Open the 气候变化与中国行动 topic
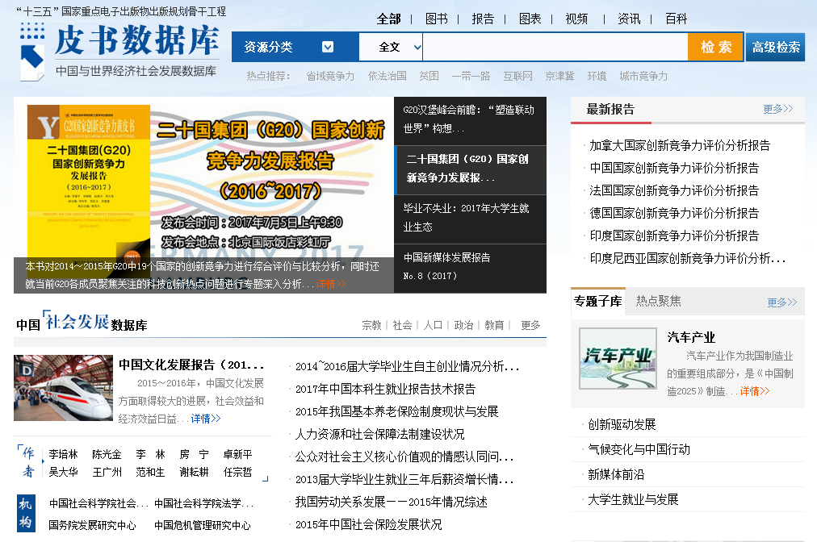817x542 pixels. pos(639,449)
